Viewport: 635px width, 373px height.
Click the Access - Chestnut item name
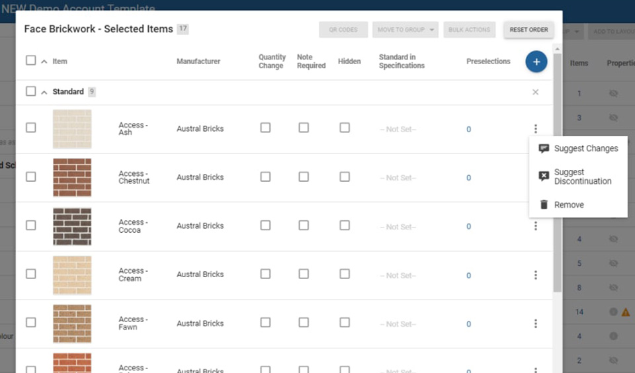[x=134, y=177]
